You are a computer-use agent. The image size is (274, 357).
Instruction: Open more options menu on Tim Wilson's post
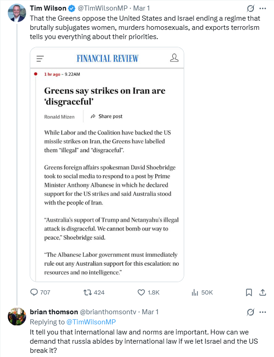tap(263, 8)
